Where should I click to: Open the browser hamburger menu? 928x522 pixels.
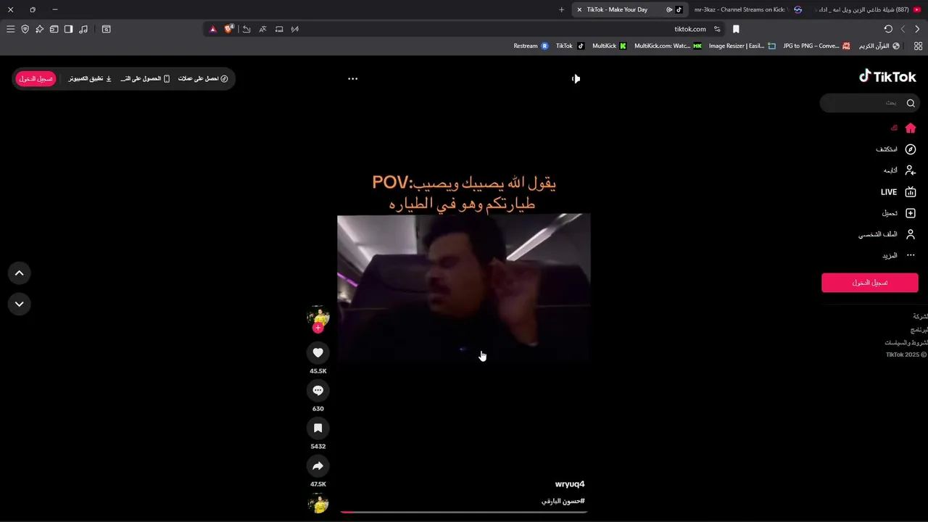pos(10,29)
